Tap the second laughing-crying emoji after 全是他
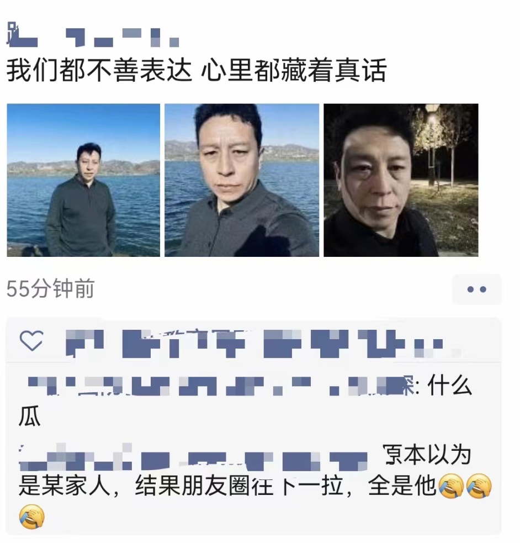The height and width of the screenshot is (543, 520). pyautogui.click(x=479, y=486)
